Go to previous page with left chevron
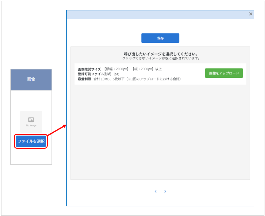 pos(156,191)
